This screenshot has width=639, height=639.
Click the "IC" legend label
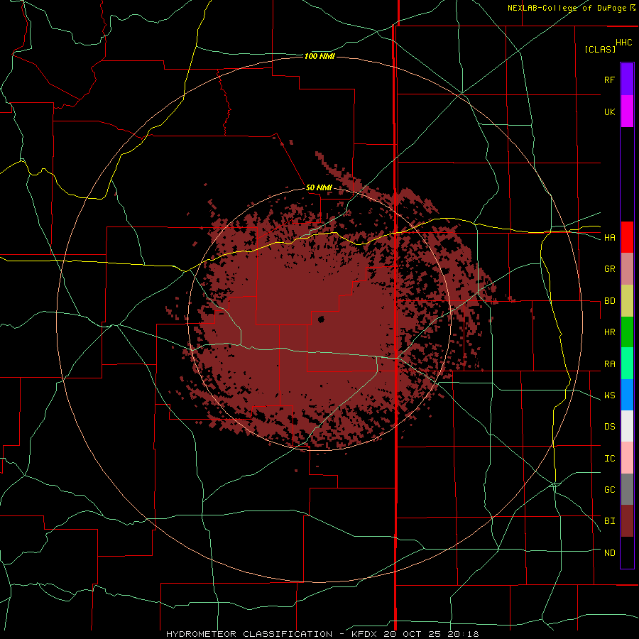(609, 459)
